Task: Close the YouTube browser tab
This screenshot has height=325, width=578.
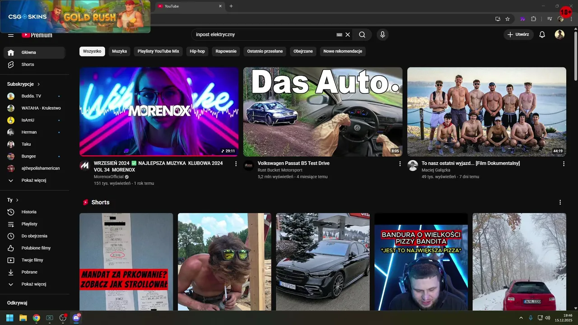Action: [220, 6]
